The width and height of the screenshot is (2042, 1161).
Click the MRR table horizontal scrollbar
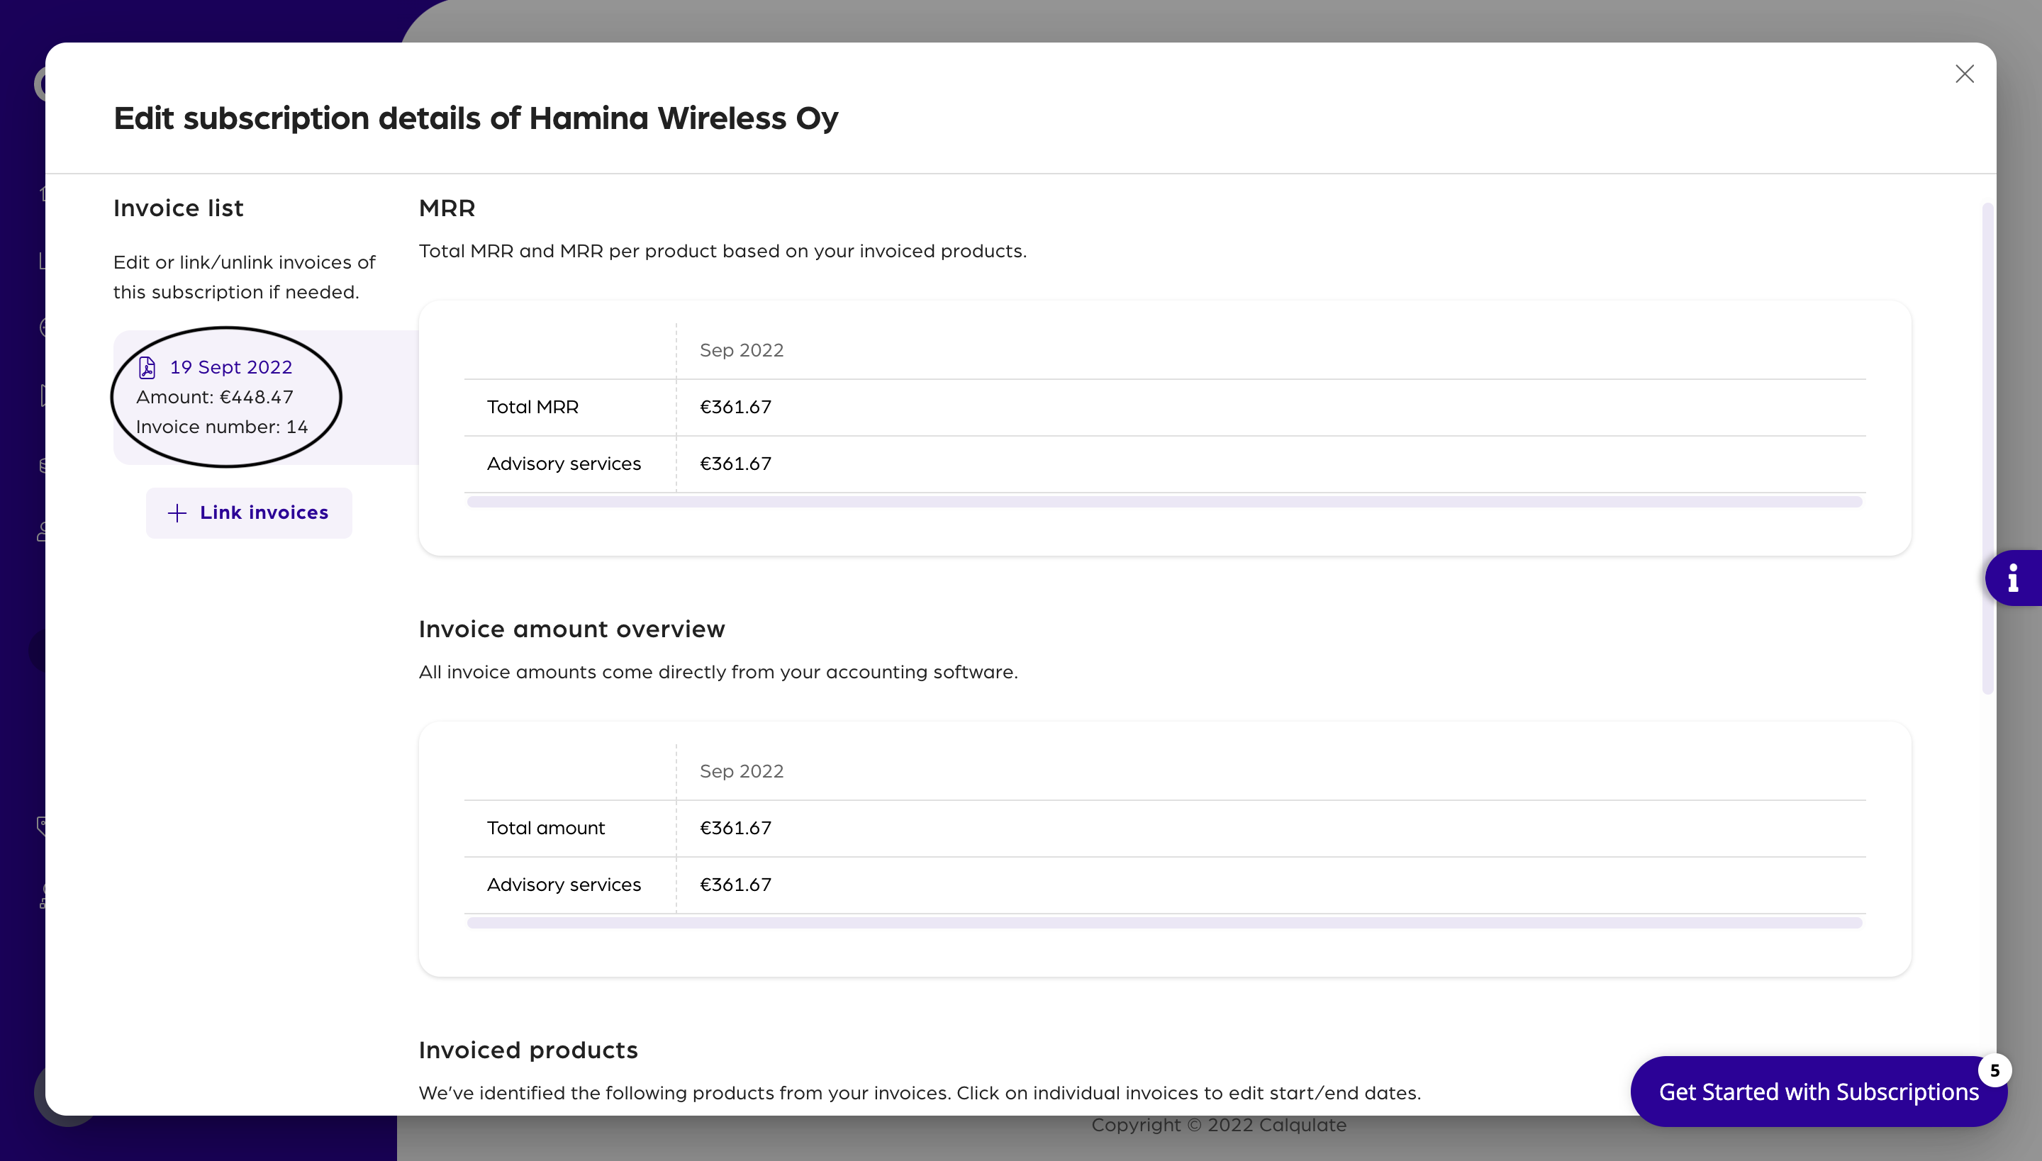[1164, 503]
